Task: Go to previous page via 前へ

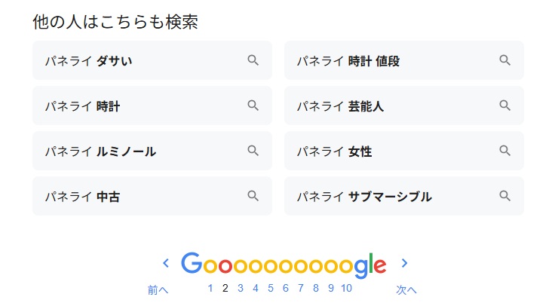Action: pyautogui.click(x=158, y=289)
